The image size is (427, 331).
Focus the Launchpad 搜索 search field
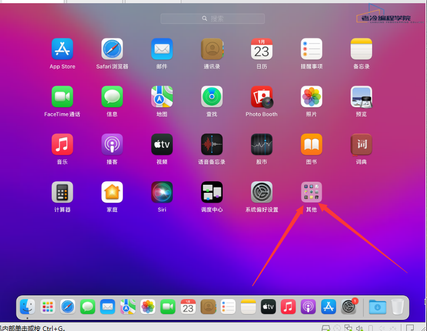(213, 19)
